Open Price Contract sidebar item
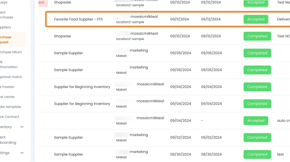The image size is (290, 162). [10, 117]
